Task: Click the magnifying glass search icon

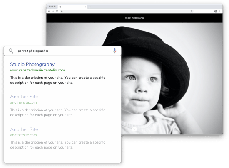Action: [11, 51]
